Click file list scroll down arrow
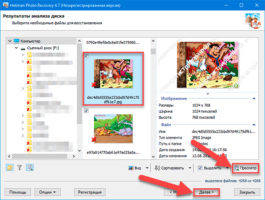The width and height of the screenshot is (265, 200). tap(153, 157)
